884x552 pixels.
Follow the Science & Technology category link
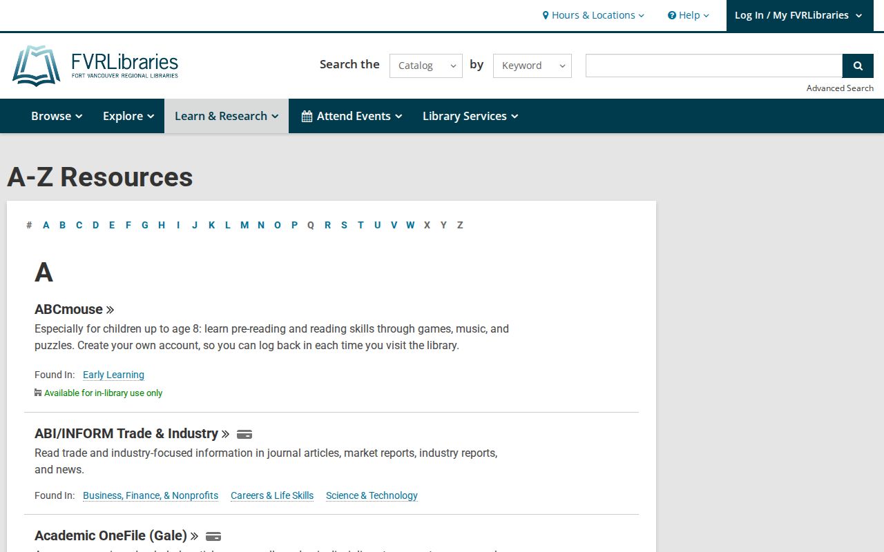[372, 495]
